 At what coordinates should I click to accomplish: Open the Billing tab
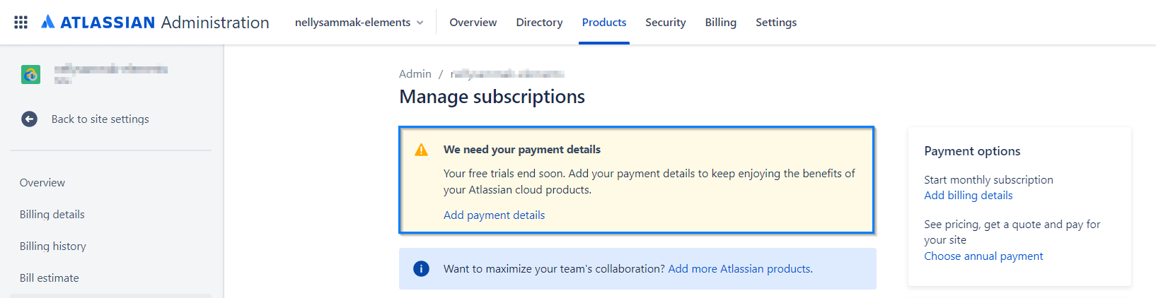click(720, 23)
